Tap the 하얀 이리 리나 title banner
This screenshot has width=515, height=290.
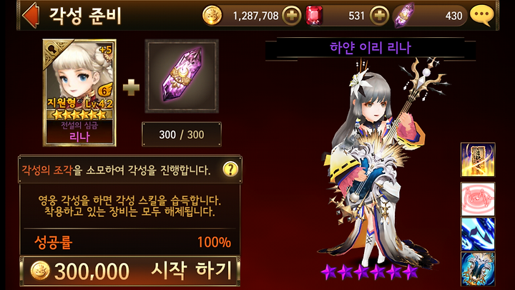[x=371, y=49]
